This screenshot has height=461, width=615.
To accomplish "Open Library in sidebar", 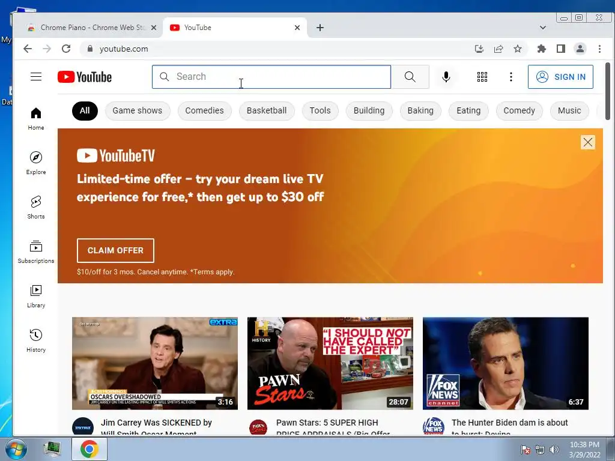I will click(x=36, y=296).
